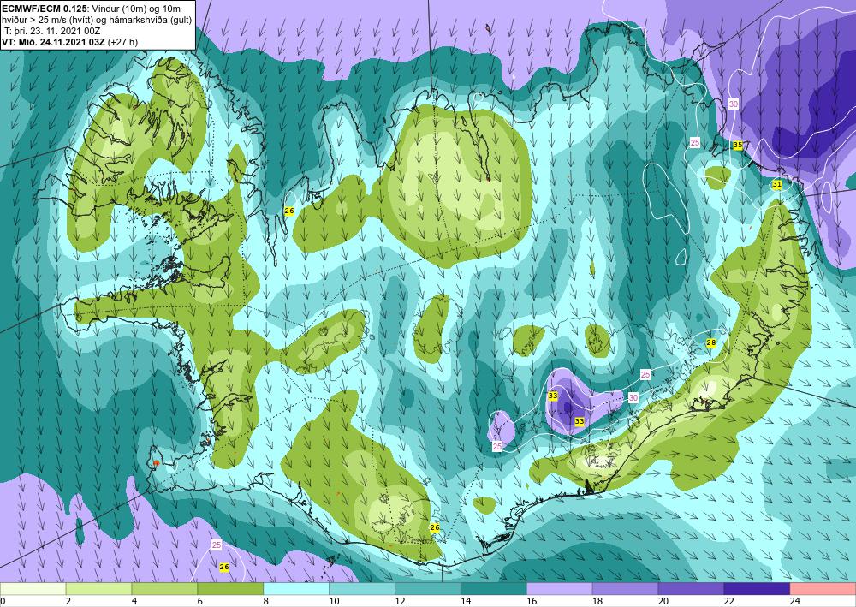The image size is (856, 607).
Task: Select the yellow gust marker labeled 31
Action: [777, 185]
